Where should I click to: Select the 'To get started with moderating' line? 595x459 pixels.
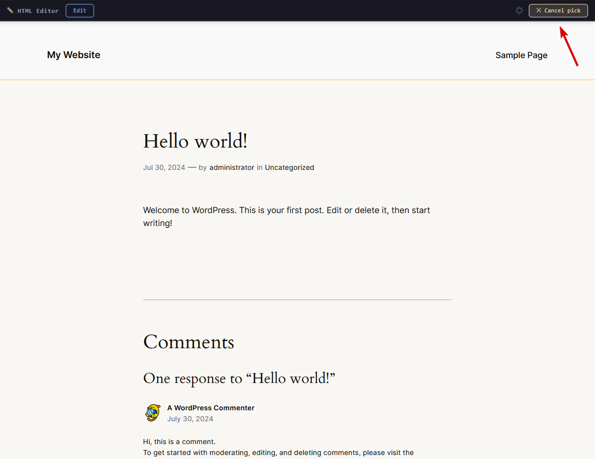pos(278,453)
